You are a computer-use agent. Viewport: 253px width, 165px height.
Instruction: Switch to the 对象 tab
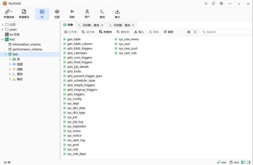[x=68, y=25]
